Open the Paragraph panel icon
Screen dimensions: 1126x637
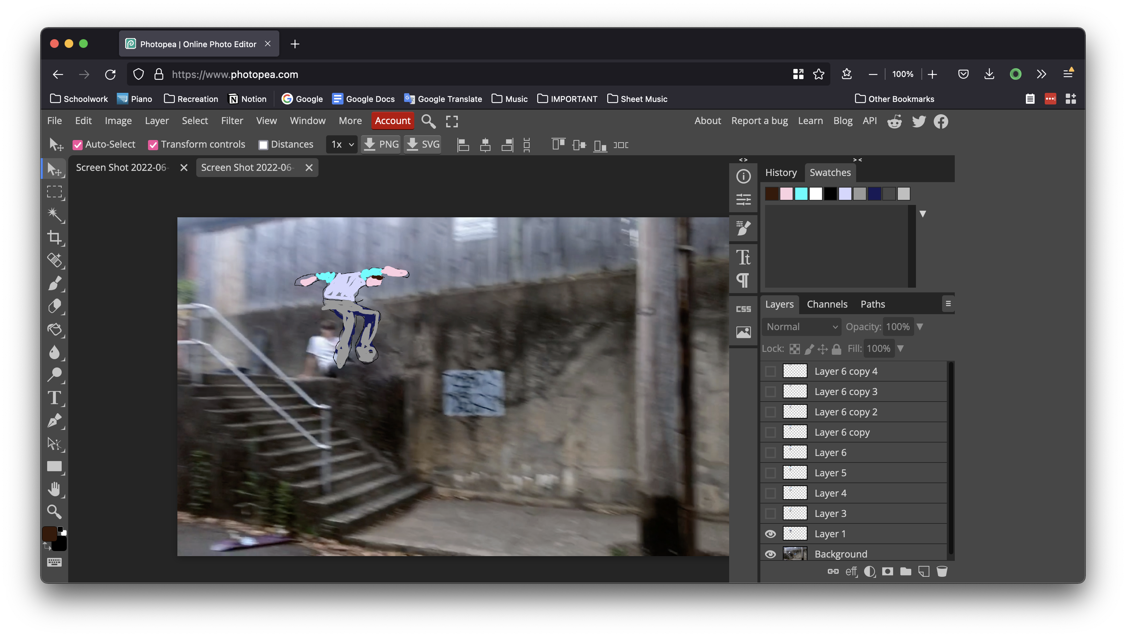743,280
